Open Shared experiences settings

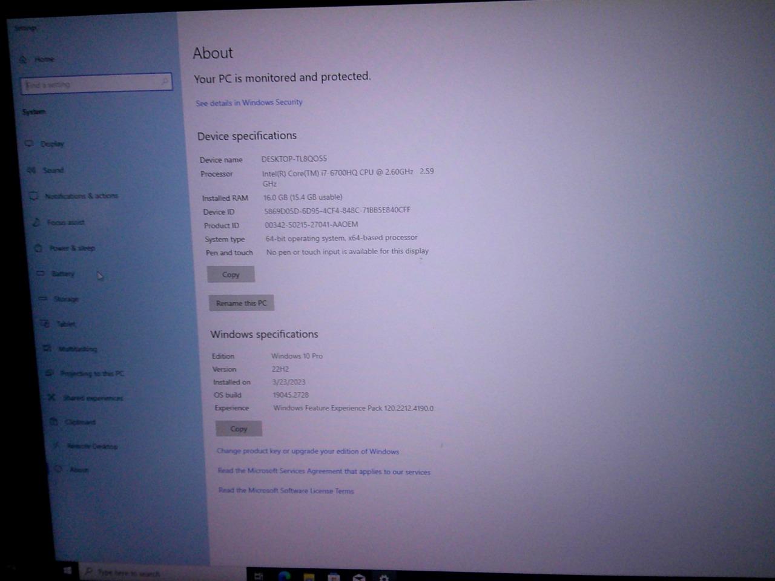[85, 398]
